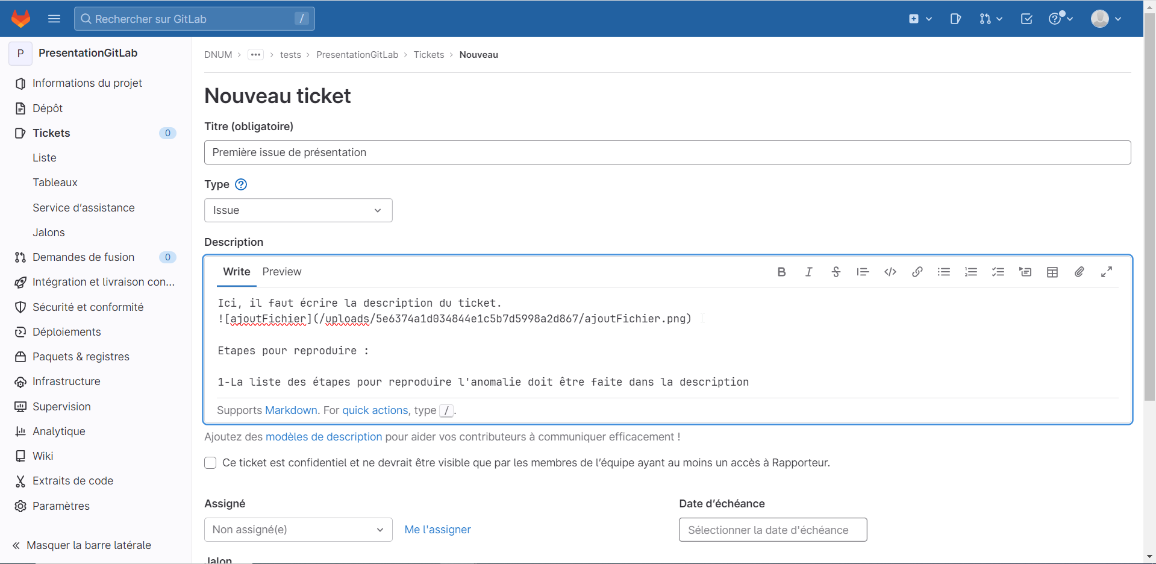Add a bullet list to description
Image resolution: width=1156 pixels, height=564 pixels.
point(944,272)
